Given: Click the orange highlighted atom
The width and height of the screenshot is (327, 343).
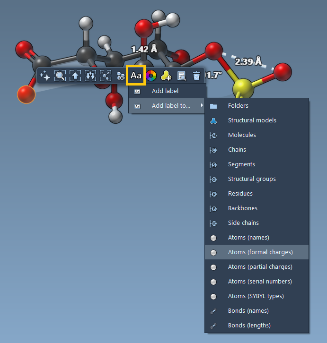Looking at the screenshot, I should 26,94.
